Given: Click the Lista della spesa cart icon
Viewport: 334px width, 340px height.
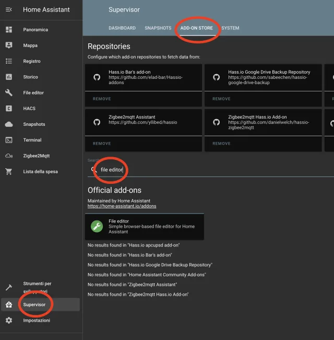Looking at the screenshot, I should (x=9, y=171).
